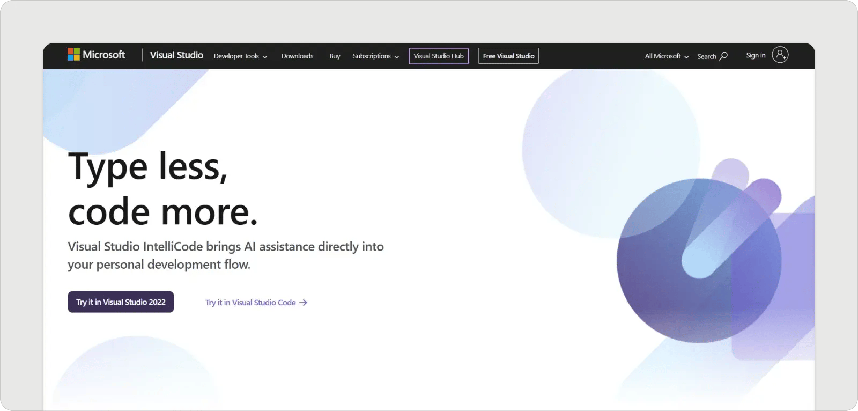This screenshot has width=858, height=411.
Task: Click the Microsoft wordmark text
Action: (103, 55)
